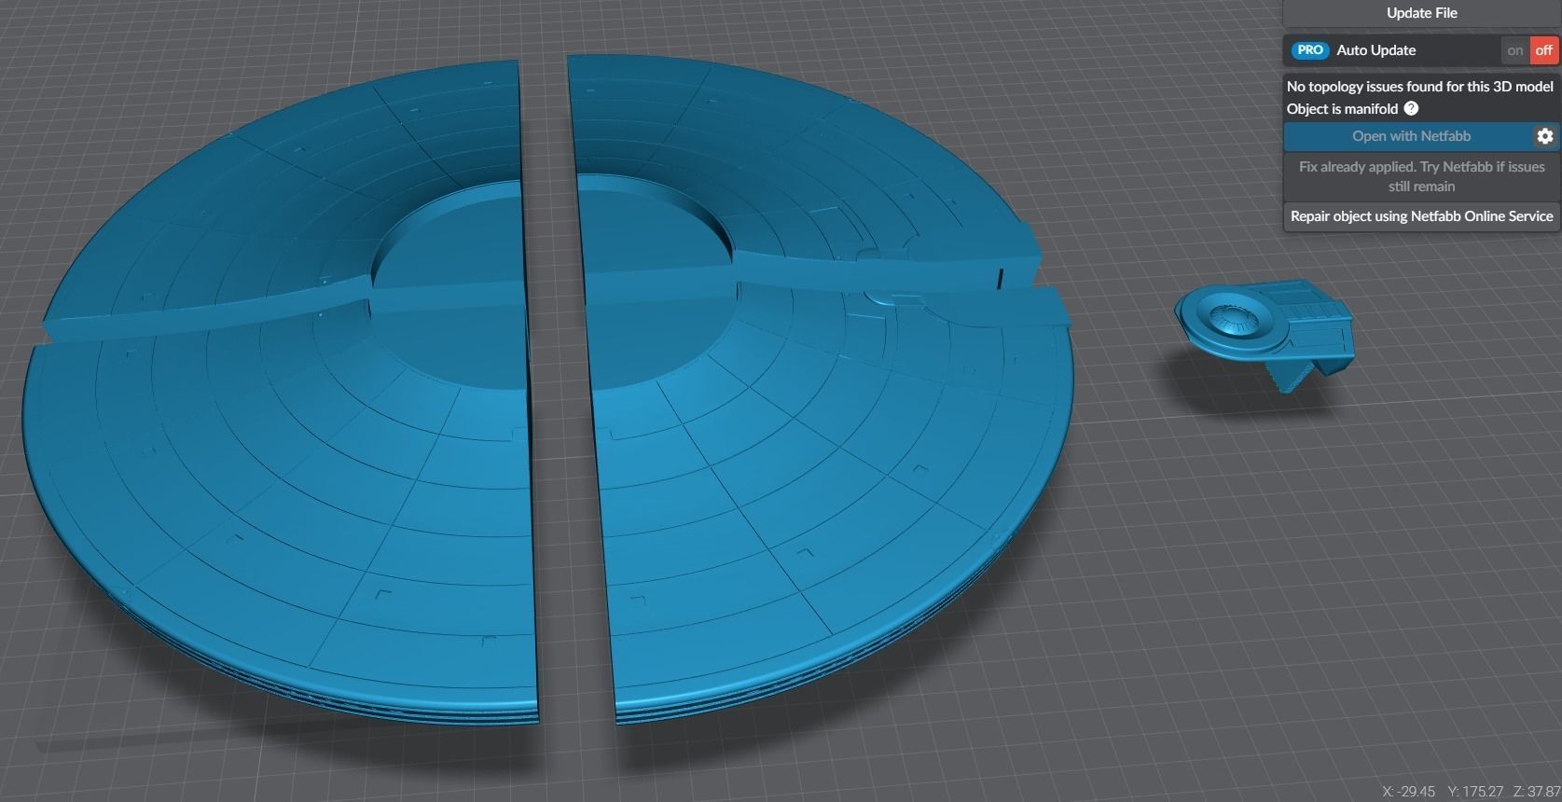Click the Z: 37.87 coordinate readout
The height and width of the screenshot is (802, 1562).
[1538, 792]
